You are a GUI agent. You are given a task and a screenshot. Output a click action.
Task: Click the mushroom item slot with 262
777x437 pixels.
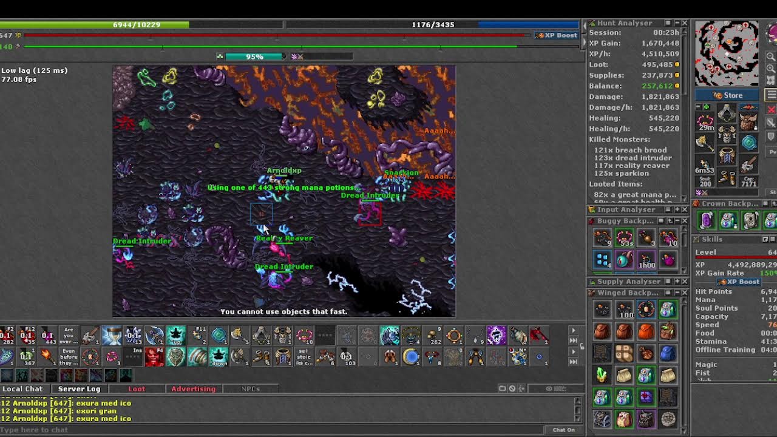(x=433, y=335)
